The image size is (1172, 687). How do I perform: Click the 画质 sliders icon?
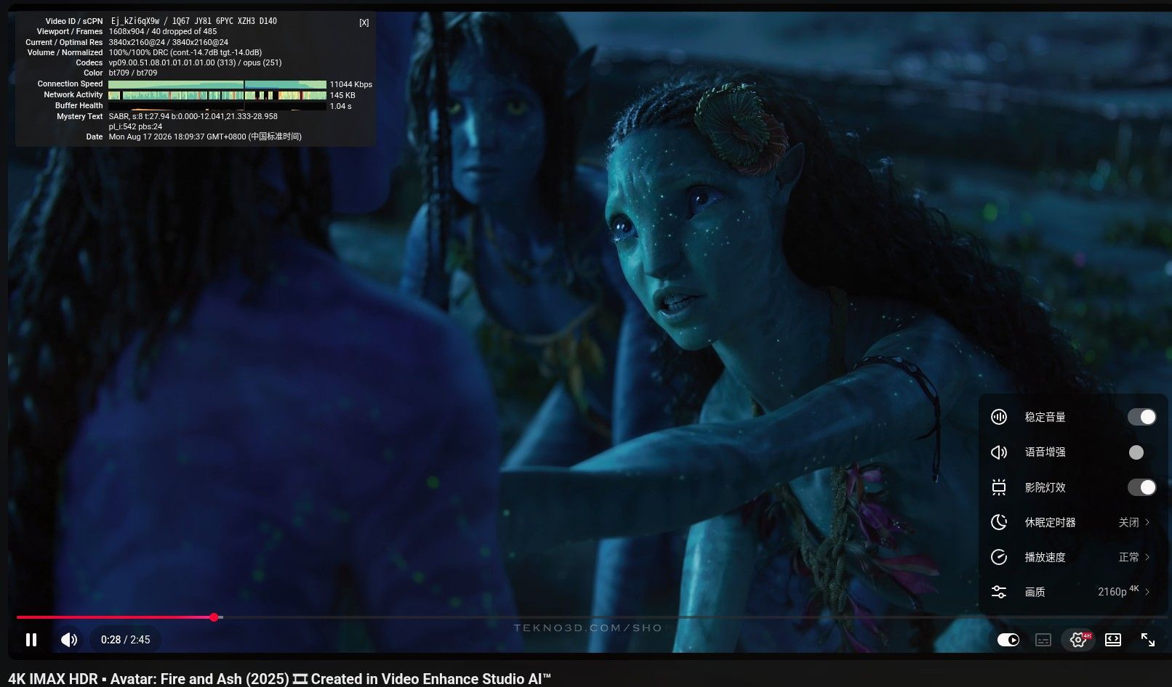(999, 592)
